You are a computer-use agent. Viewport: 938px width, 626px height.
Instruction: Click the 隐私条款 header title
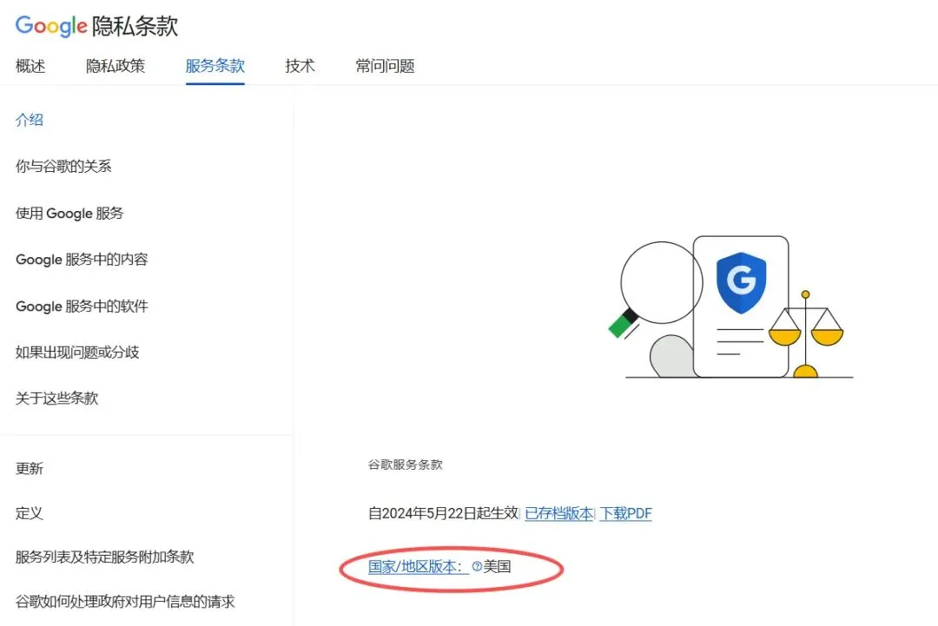[135, 26]
